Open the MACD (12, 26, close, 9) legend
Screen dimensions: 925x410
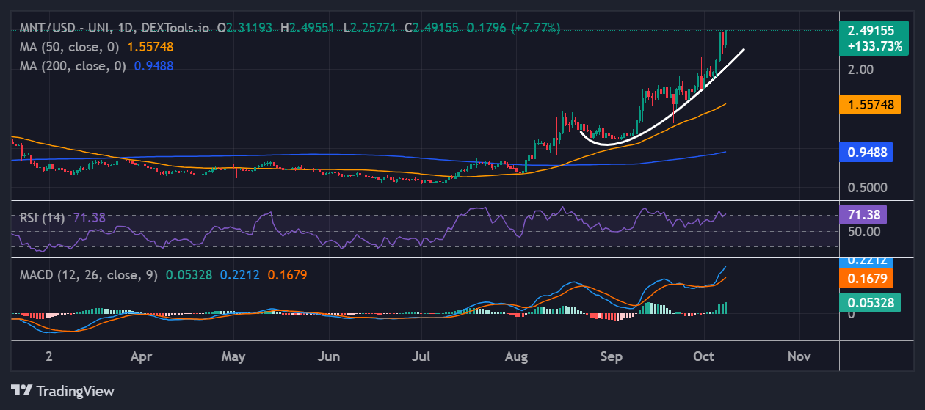(88, 275)
